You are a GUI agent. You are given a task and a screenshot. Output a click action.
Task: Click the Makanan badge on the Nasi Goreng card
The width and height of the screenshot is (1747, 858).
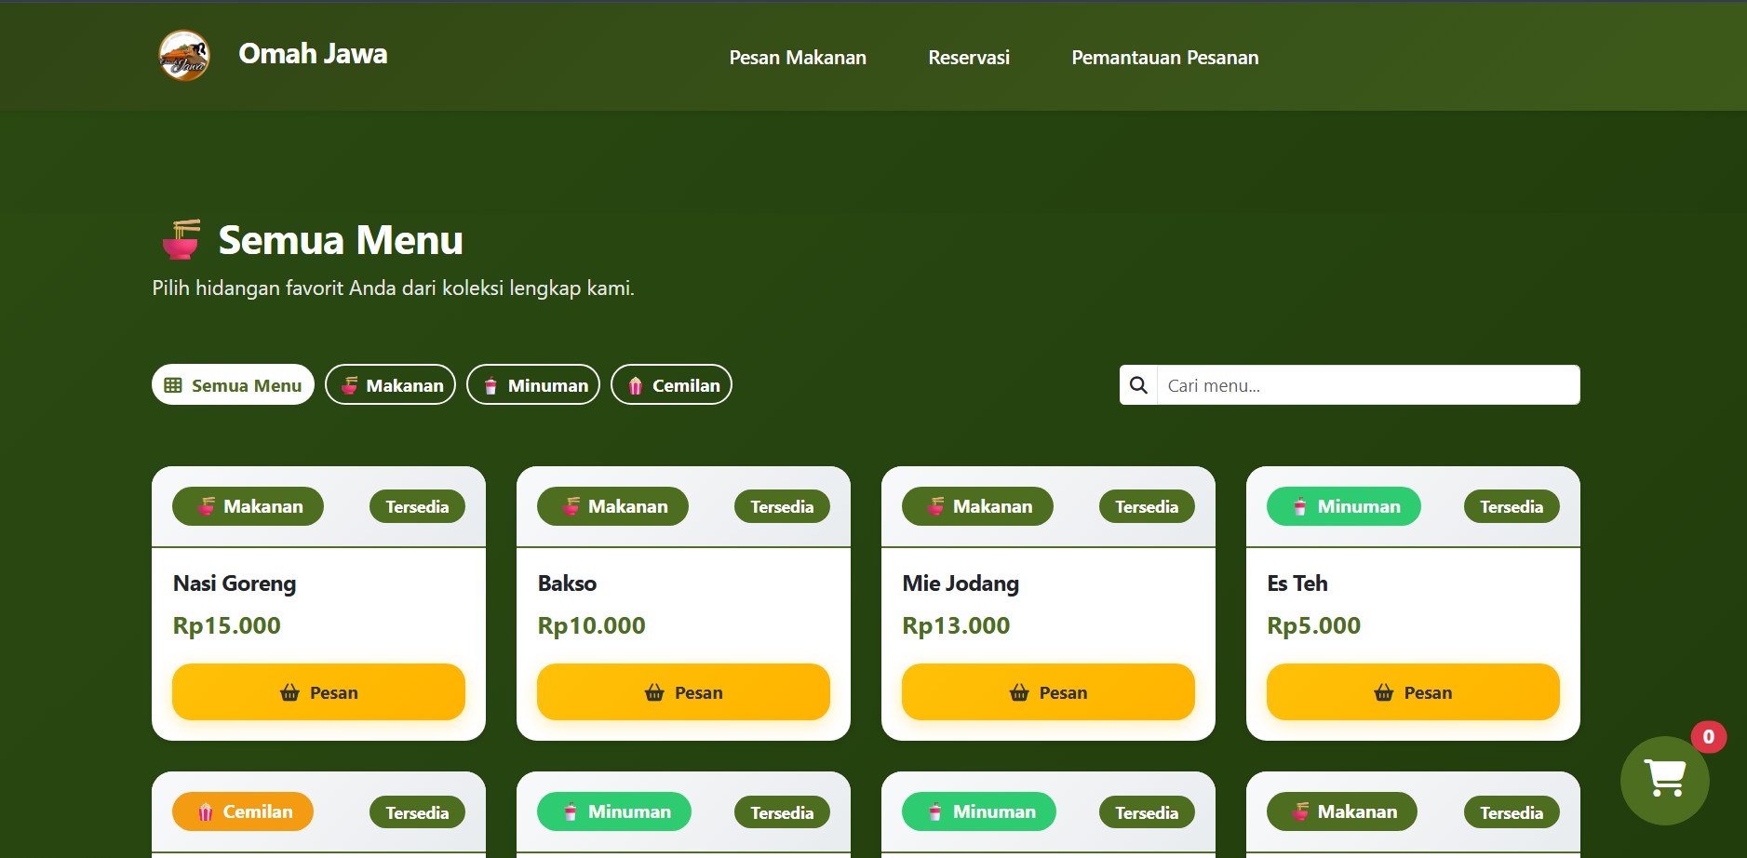pos(248,506)
